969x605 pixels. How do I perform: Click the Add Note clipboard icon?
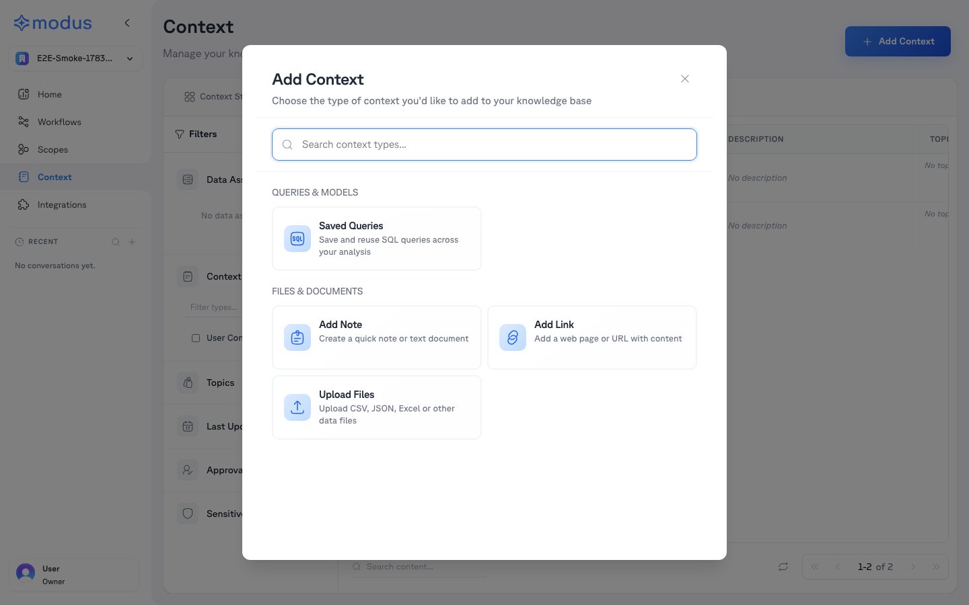coord(297,337)
